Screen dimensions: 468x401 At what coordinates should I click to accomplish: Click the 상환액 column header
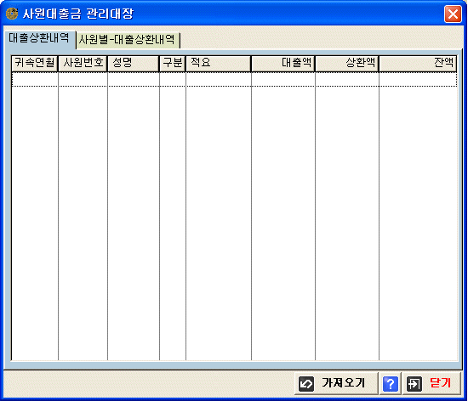click(x=347, y=63)
